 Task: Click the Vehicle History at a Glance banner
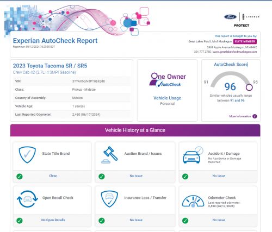[x=135, y=130]
